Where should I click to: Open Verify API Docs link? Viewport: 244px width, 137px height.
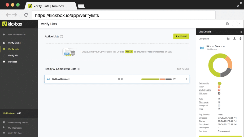point(15,133)
